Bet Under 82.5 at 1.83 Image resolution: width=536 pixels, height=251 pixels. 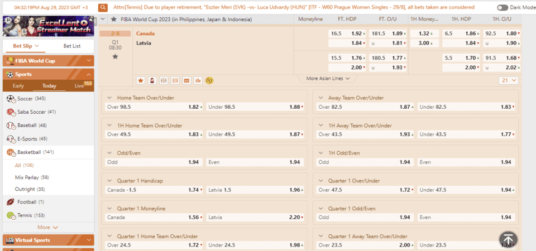(x=467, y=107)
